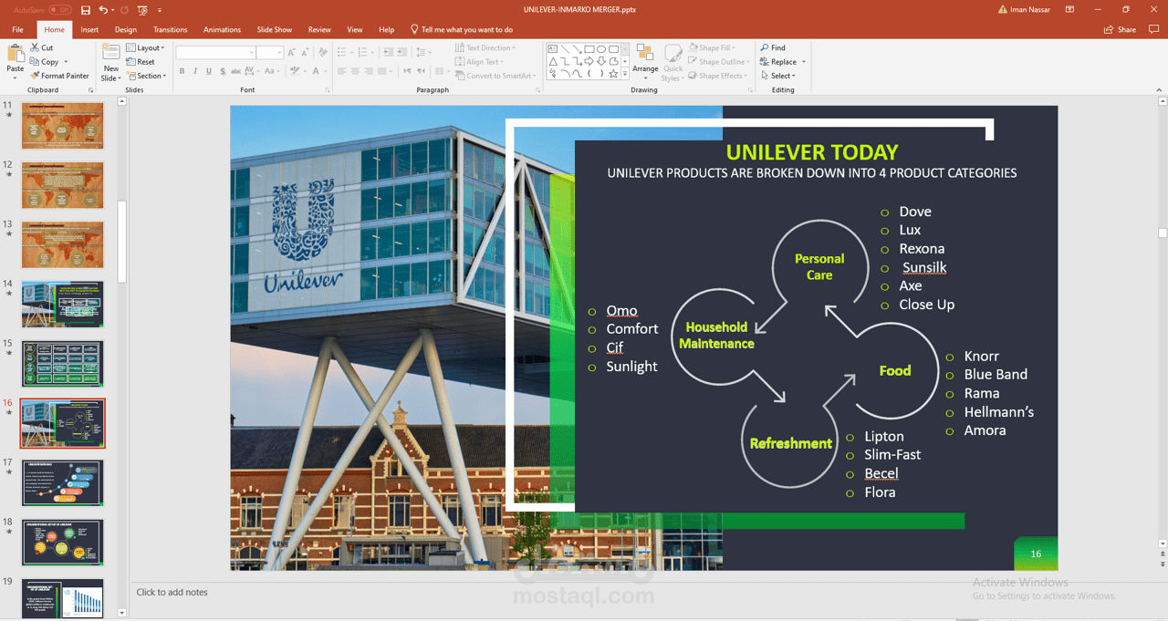Switch to the Design tab
This screenshot has height=621, width=1168.
126,29
